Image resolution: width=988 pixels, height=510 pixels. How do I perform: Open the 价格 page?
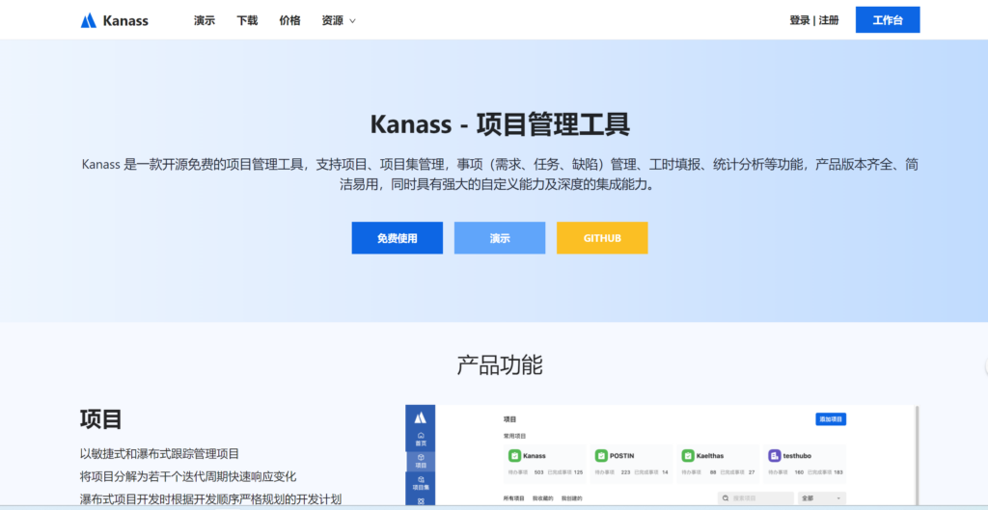tap(289, 20)
